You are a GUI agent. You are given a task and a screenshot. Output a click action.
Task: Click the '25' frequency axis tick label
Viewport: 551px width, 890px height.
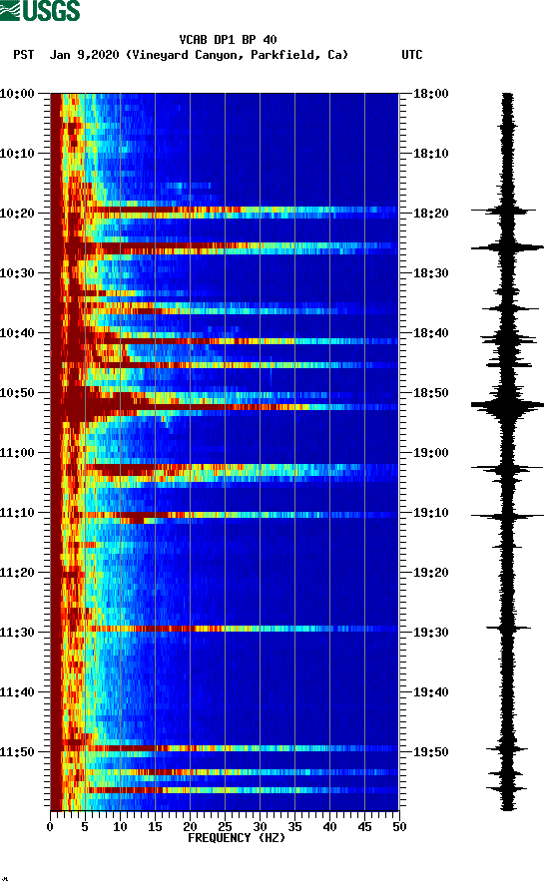225,826
